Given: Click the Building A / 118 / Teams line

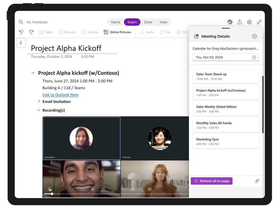Looking at the screenshot, I should tap(64, 88).
